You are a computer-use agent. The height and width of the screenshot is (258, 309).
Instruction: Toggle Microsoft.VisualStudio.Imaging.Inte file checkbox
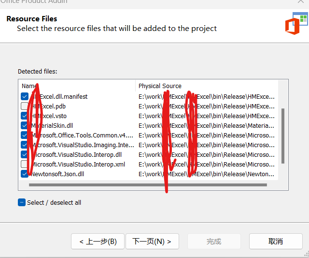[25, 145]
